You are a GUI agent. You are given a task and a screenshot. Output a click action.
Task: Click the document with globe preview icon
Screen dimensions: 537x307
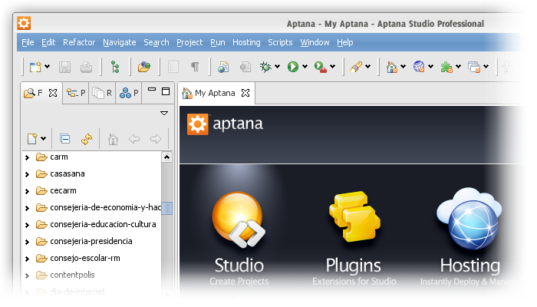pyautogui.click(x=223, y=67)
